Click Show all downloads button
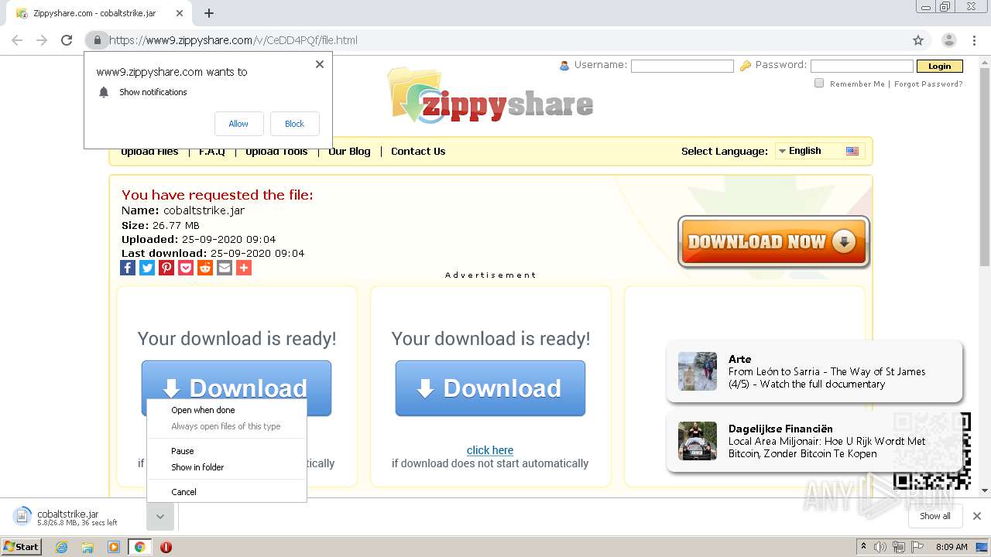Image resolution: width=991 pixels, height=557 pixels. [x=935, y=516]
